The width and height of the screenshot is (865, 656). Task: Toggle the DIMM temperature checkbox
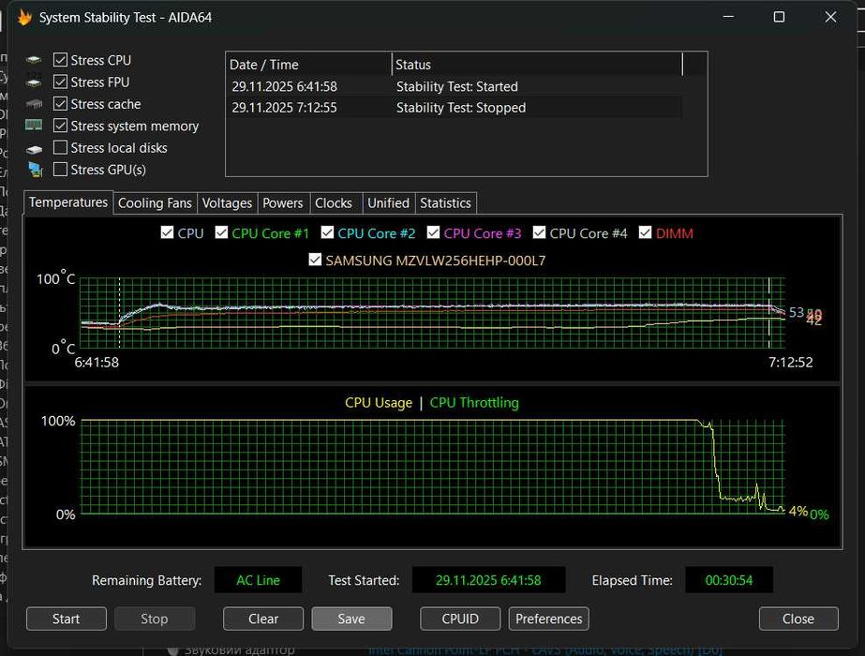[646, 233]
